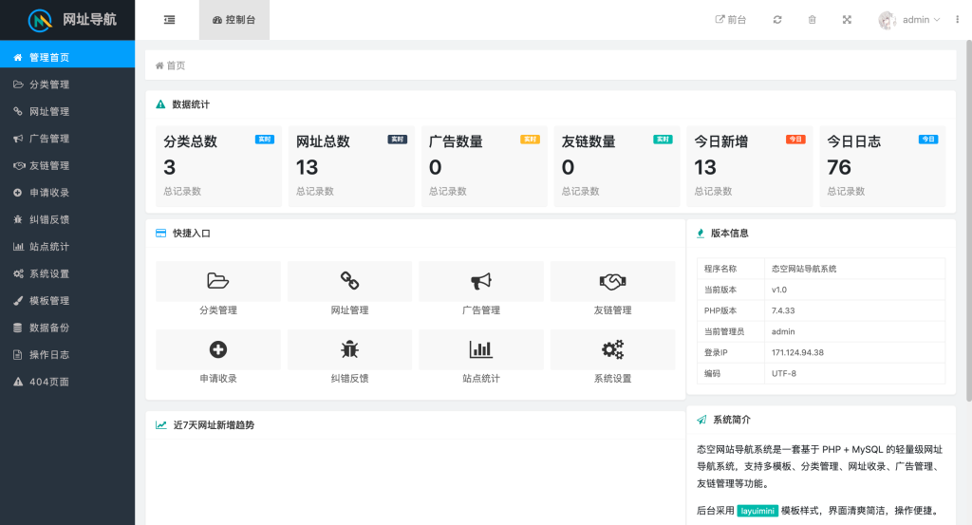Open 申请收录 in the sidebar
The image size is (972, 525).
coord(67,193)
